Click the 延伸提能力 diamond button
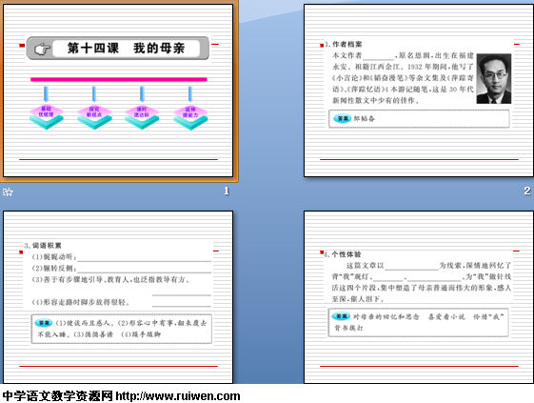Image resolution: width=534 pixels, height=403 pixels. pos(190,117)
